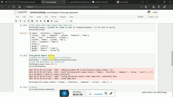173x97 pixels.
Task: Add web notes pen icon
Action: click(x=159, y=7)
